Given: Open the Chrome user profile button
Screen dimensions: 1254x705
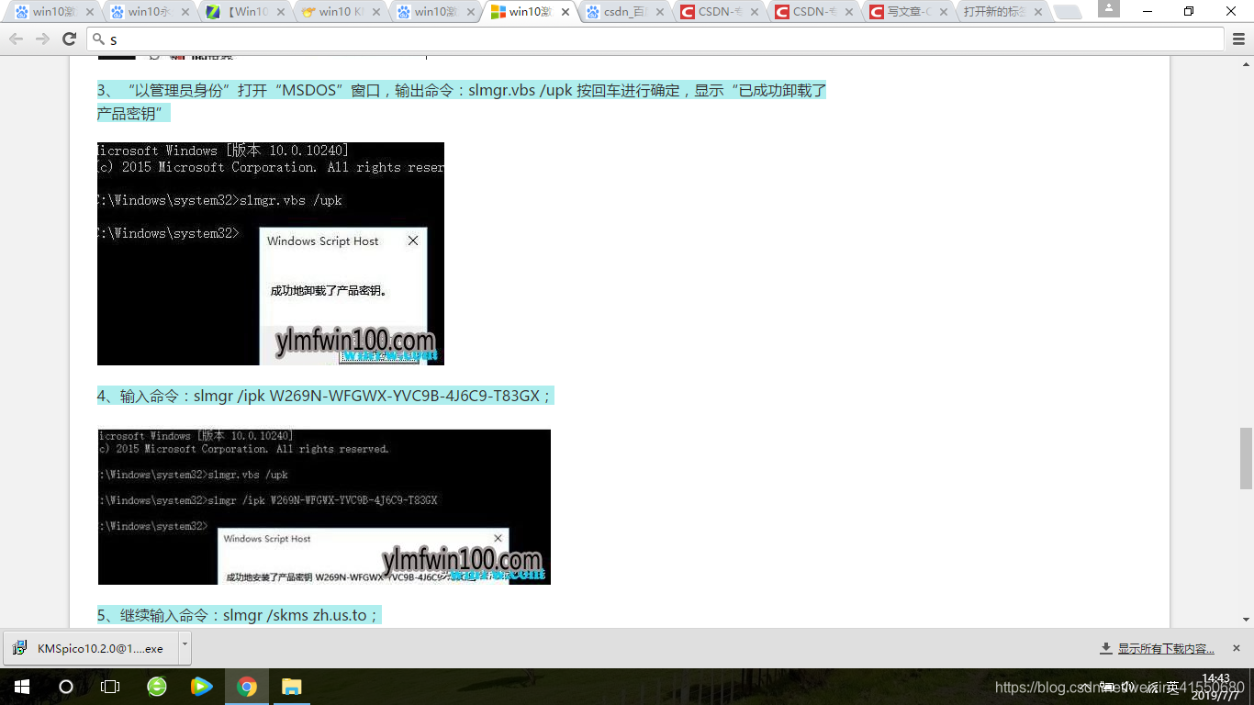Looking at the screenshot, I should point(1109,8).
